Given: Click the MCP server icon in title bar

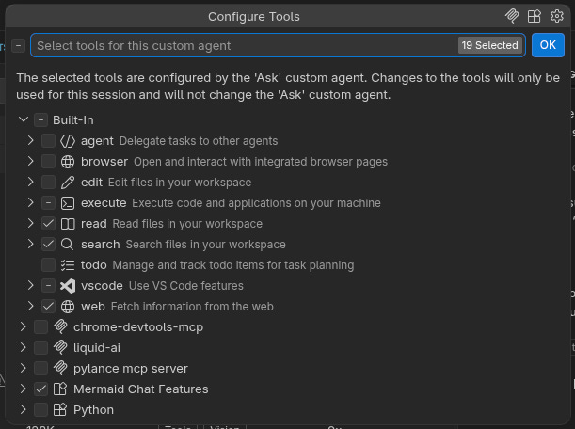Looking at the screenshot, I should tap(512, 16).
